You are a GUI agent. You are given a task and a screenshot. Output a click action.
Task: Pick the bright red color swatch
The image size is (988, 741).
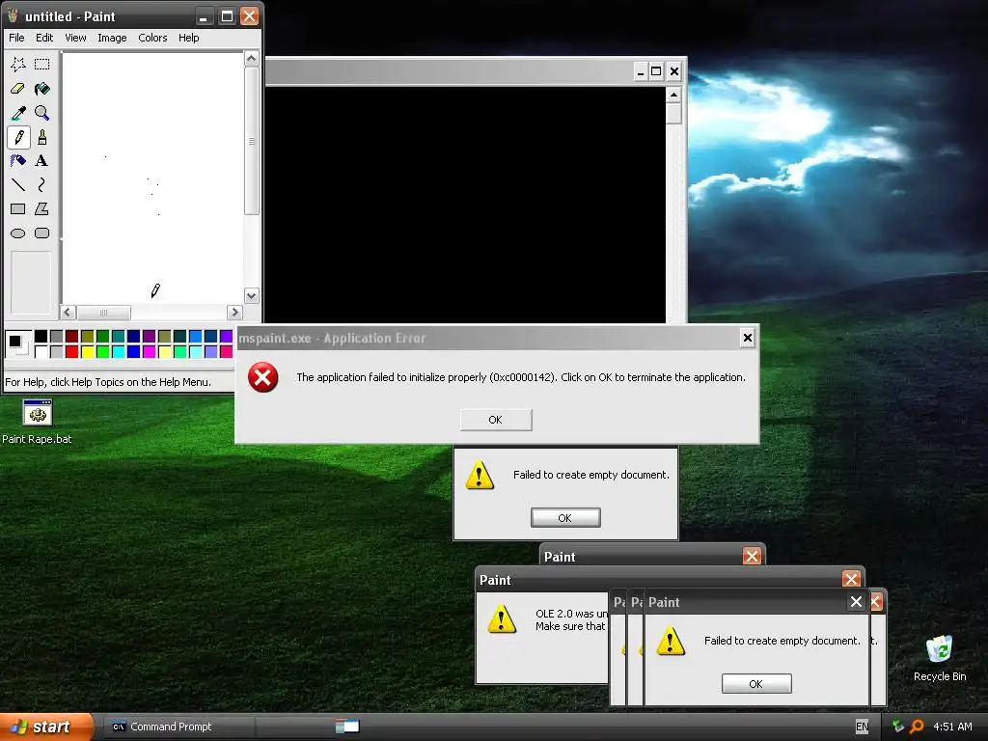pyautogui.click(x=71, y=351)
